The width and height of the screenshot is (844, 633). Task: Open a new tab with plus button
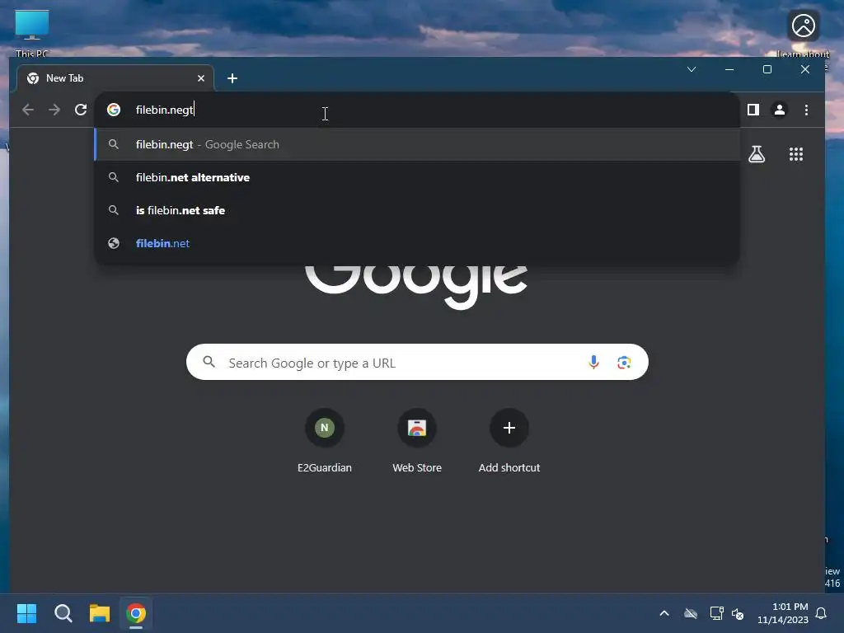pyautogui.click(x=232, y=78)
